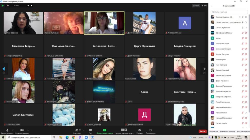Expand the arrow beside the Участники button
Image resolution: width=250 pixels, height=140 pixels.
pos(84,130)
